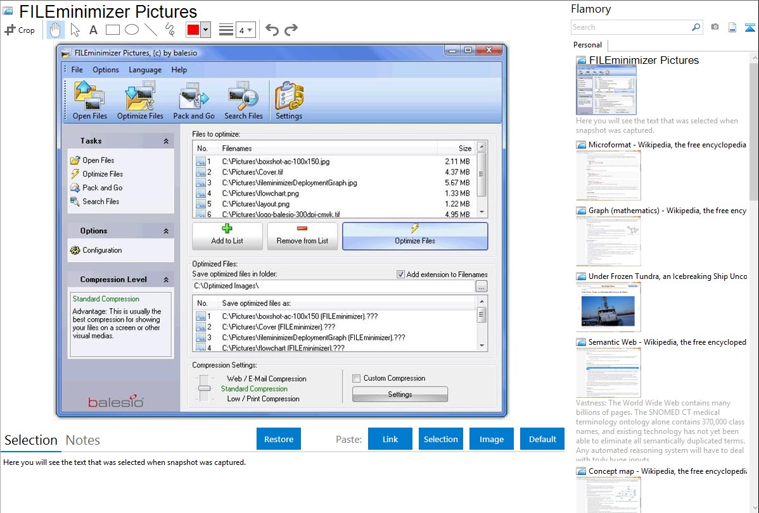Select the Cover.tif file row
The image size is (759, 513).
point(335,172)
